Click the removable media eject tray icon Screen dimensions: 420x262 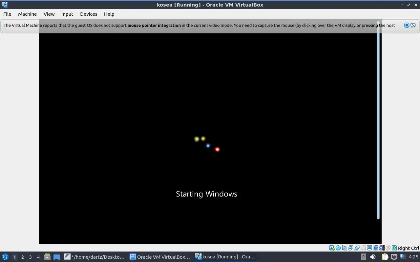[364, 257]
